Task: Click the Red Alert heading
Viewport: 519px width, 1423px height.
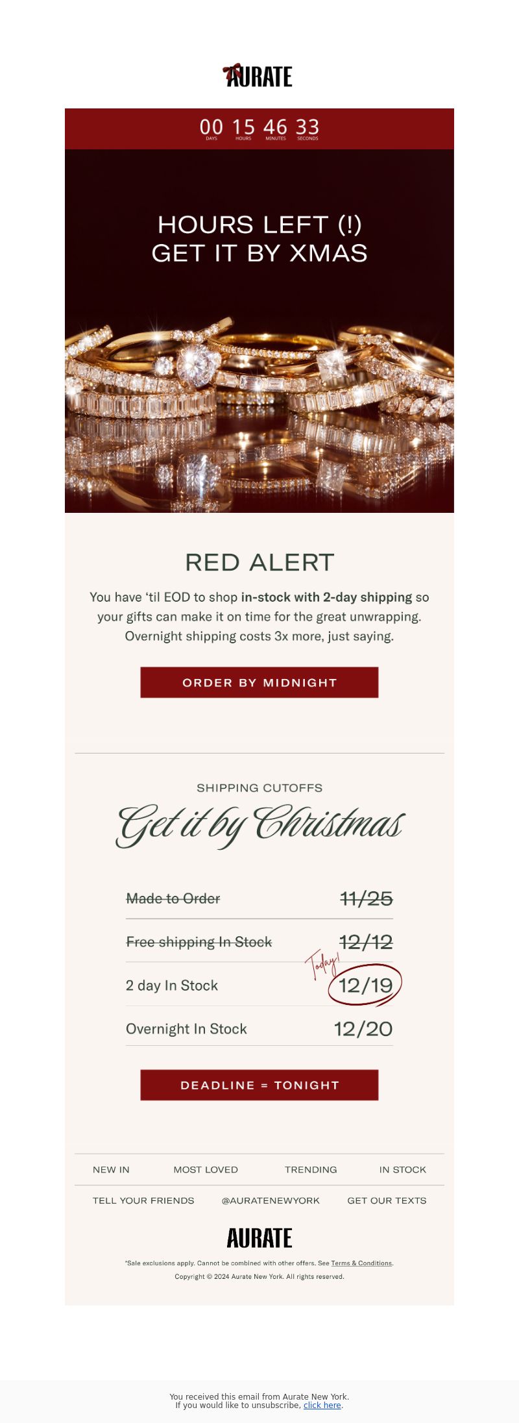Action: [x=259, y=562]
